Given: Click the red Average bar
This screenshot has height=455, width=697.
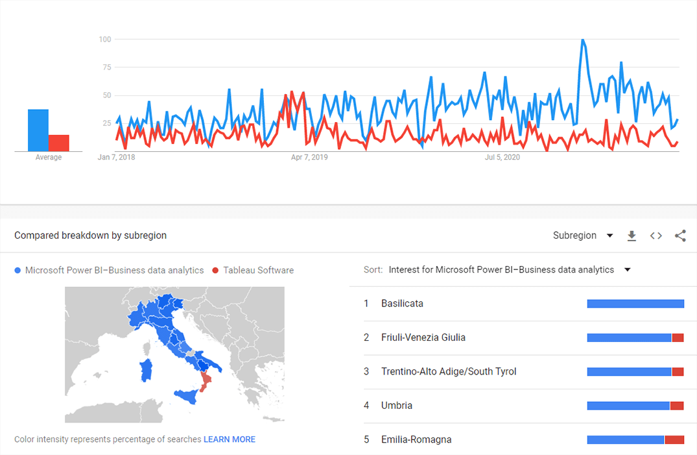Looking at the screenshot, I should pos(59,143).
